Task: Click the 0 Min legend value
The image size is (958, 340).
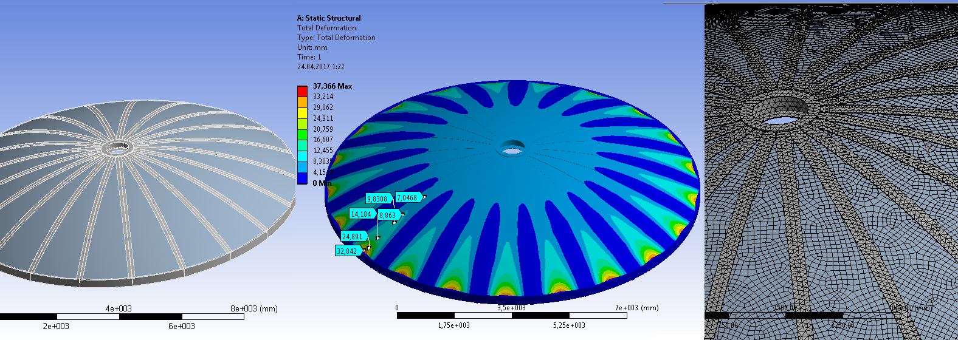Action: 322,183
